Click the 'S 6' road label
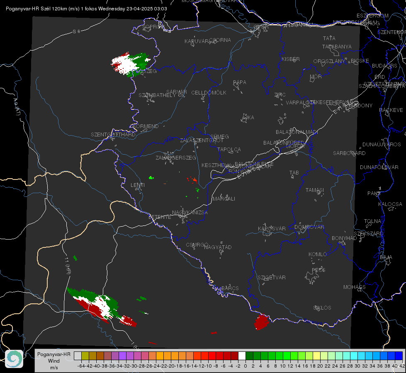 [76, 31]
